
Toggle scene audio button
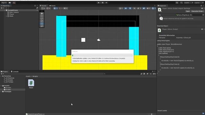pos(134,8)
